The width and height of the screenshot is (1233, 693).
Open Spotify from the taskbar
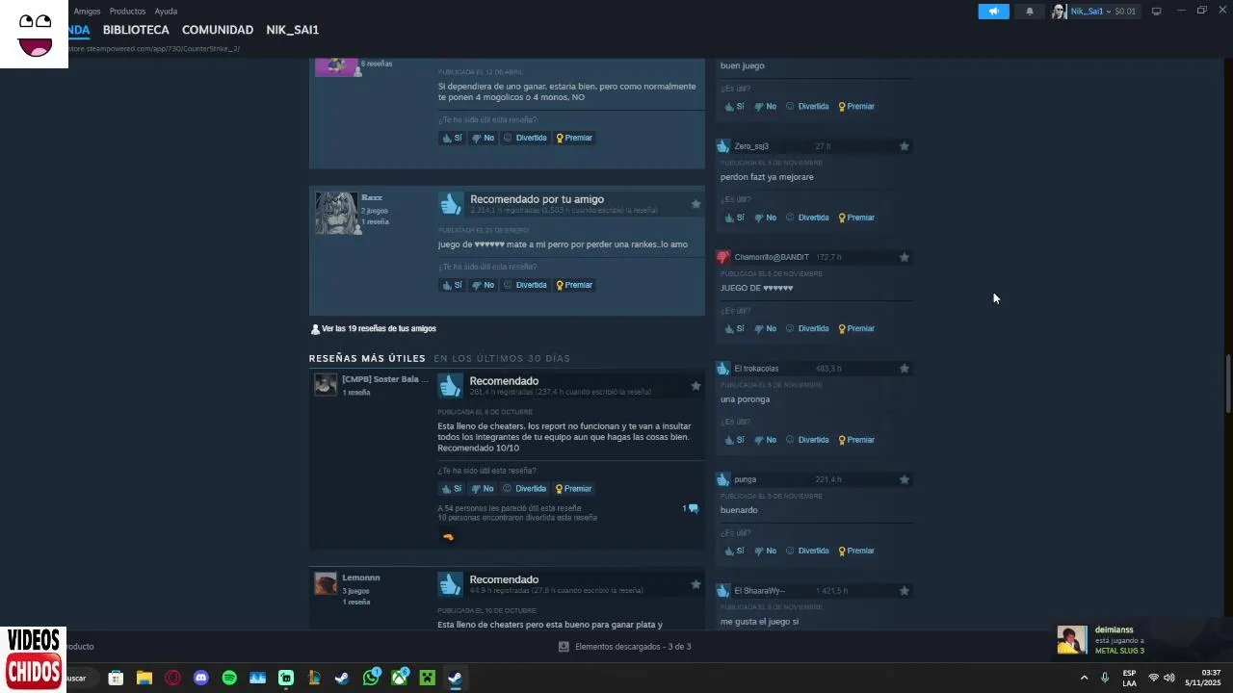(x=229, y=678)
